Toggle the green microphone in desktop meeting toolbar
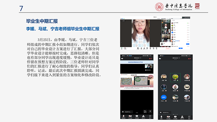This screenshot has height=122, width=217. (x=122, y=48)
